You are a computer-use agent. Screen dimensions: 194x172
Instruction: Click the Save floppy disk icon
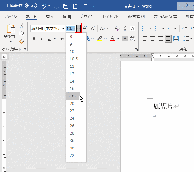click(x=66, y=6)
